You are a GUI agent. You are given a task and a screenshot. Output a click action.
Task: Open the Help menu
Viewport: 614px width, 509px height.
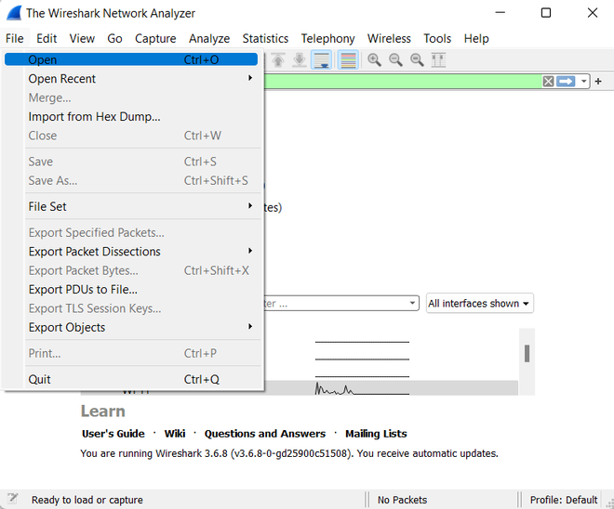tap(476, 38)
